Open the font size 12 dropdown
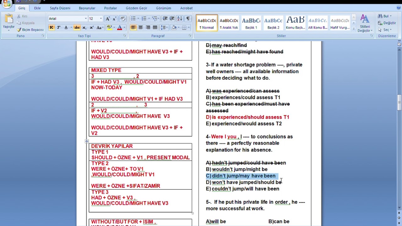This screenshot has height=226, width=402. coord(100,19)
